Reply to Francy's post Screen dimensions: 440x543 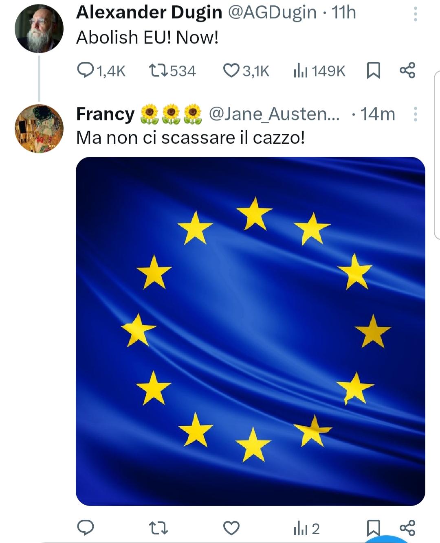click(x=86, y=528)
